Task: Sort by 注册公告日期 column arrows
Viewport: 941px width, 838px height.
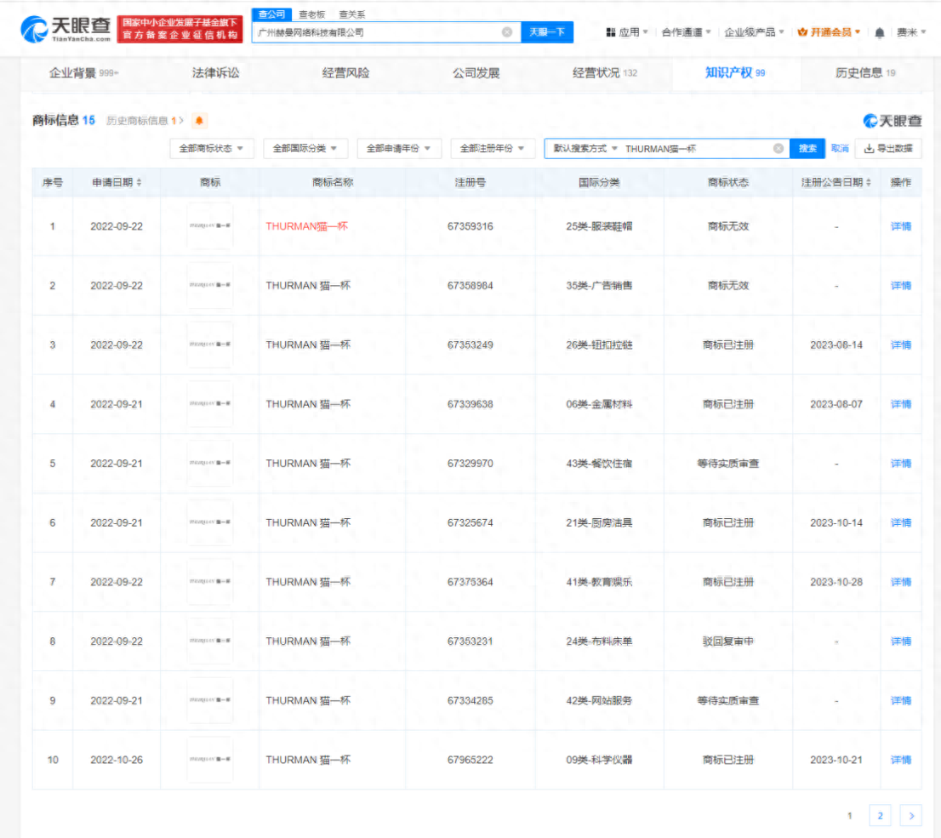Action: [869, 182]
